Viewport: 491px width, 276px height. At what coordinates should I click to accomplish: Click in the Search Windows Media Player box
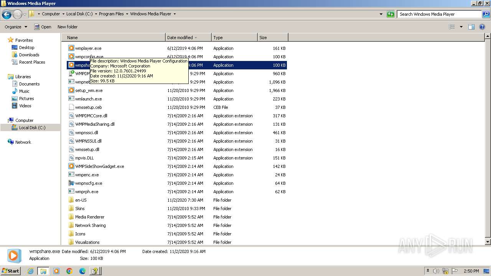(x=440, y=14)
